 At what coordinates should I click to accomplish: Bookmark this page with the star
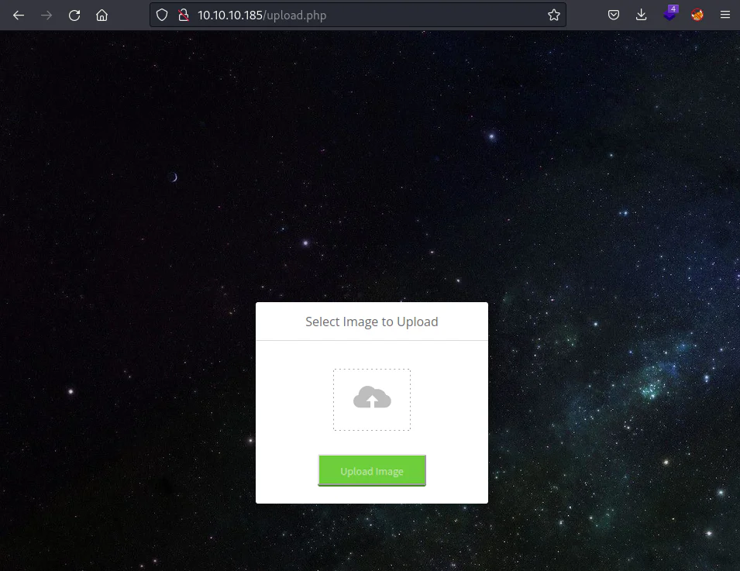[x=553, y=15]
